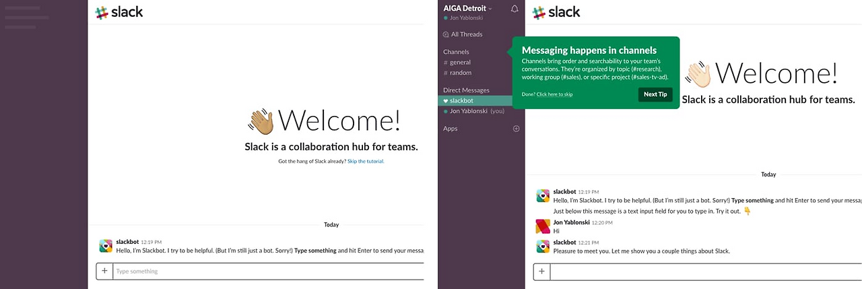The width and height of the screenshot is (862, 289).
Task: Add an app with the plus icon
Action: (517, 129)
